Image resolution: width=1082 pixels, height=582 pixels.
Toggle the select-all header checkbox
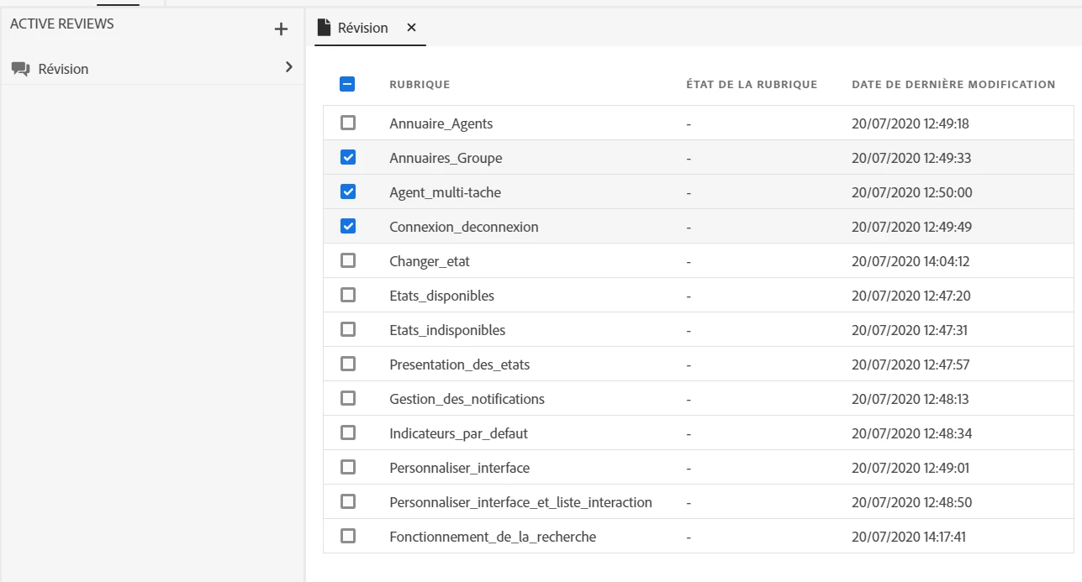click(x=347, y=84)
